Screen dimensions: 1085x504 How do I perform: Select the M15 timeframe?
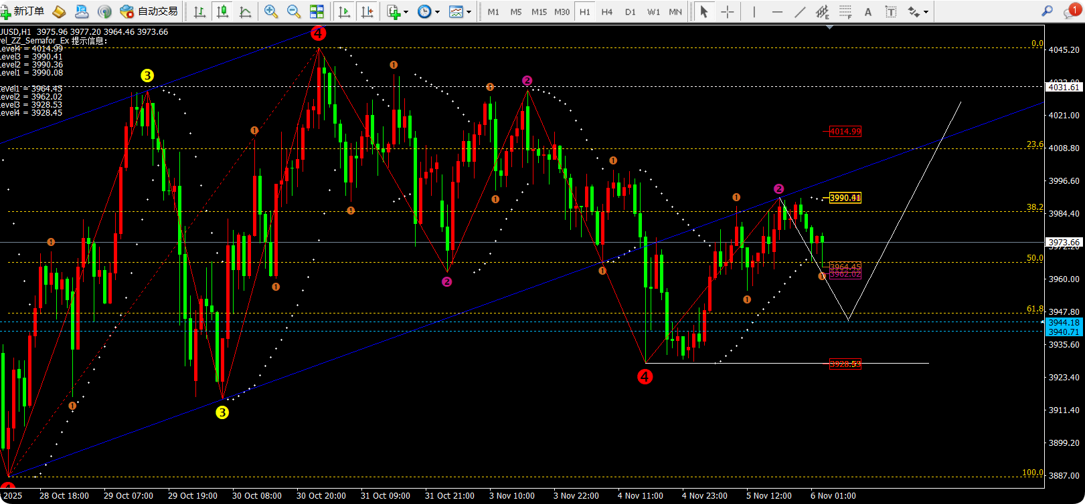pos(539,11)
